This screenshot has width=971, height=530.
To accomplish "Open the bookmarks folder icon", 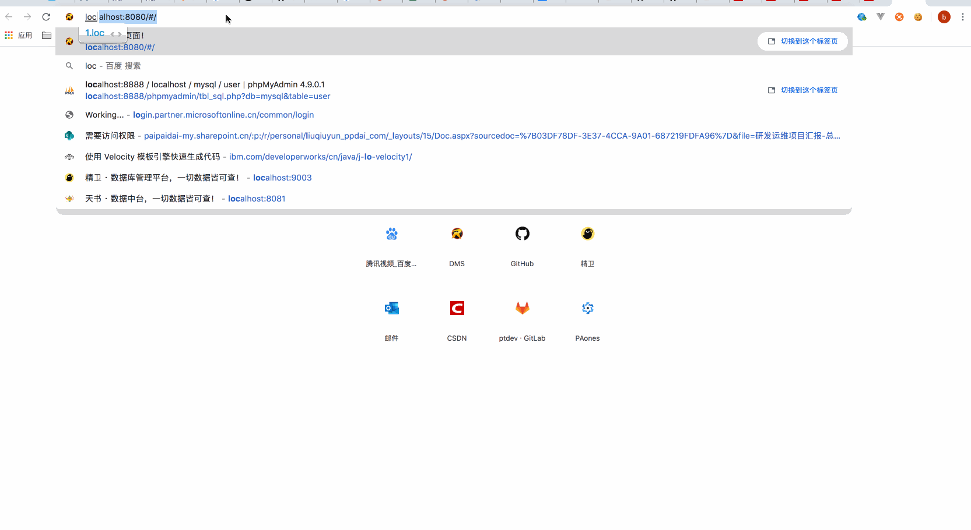I will (47, 36).
